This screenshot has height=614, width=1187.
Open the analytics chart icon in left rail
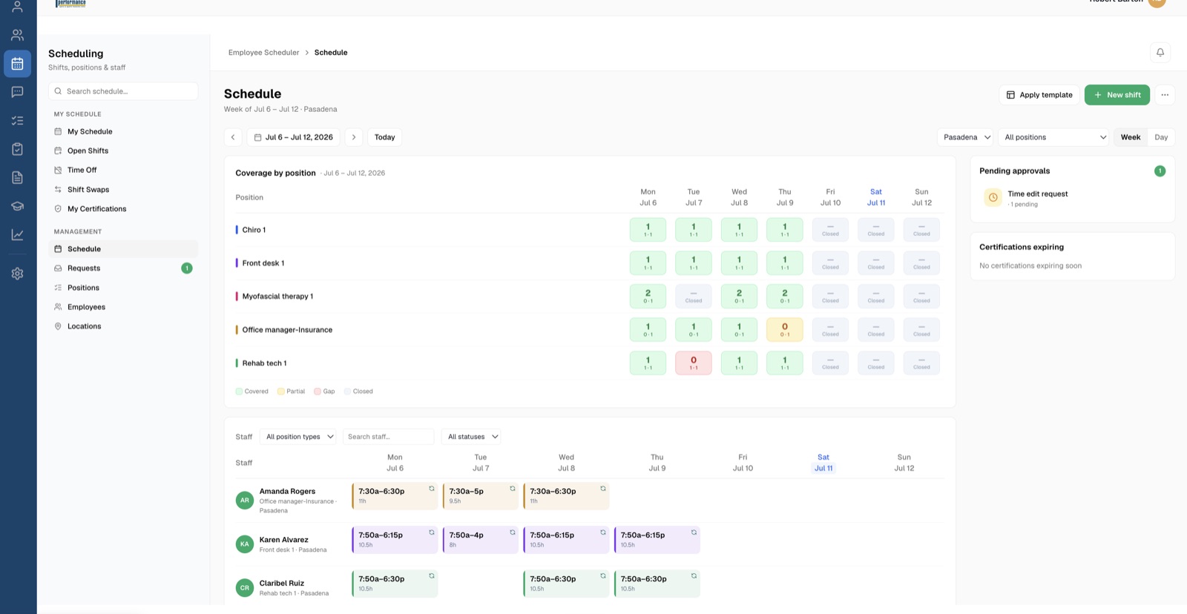[17, 235]
